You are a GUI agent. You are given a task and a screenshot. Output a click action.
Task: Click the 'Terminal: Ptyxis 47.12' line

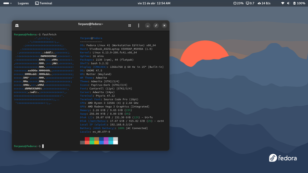pos(97,96)
